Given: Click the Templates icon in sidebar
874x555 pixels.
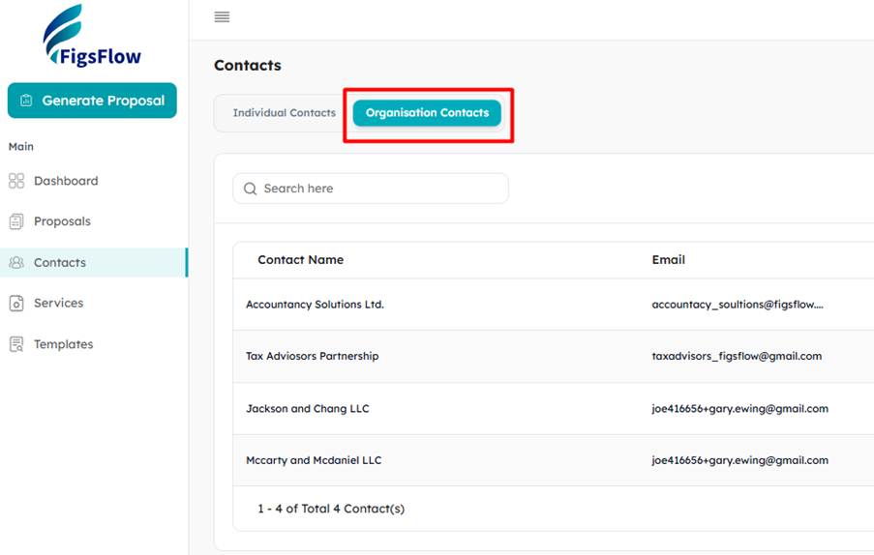Looking at the screenshot, I should [x=16, y=344].
